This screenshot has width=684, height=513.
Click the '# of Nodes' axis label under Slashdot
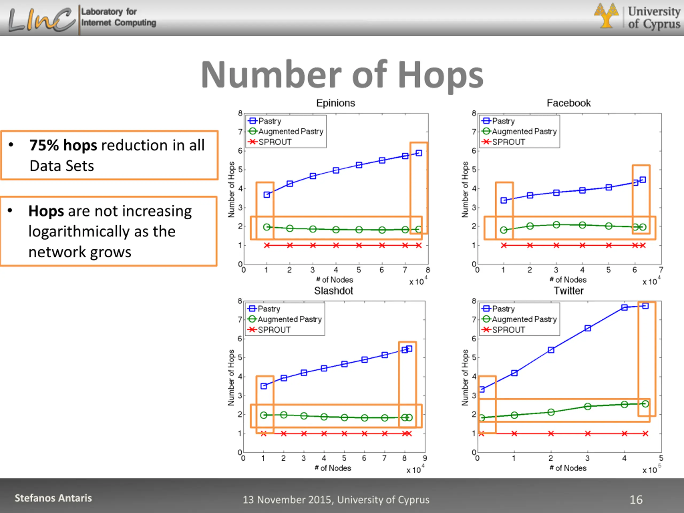[333, 468]
